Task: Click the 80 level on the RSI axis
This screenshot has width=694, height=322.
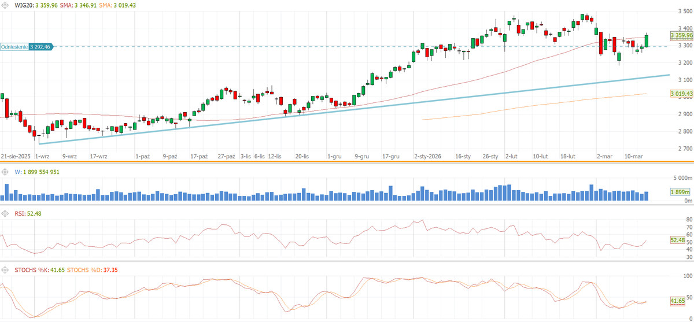Action: (x=689, y=219)
